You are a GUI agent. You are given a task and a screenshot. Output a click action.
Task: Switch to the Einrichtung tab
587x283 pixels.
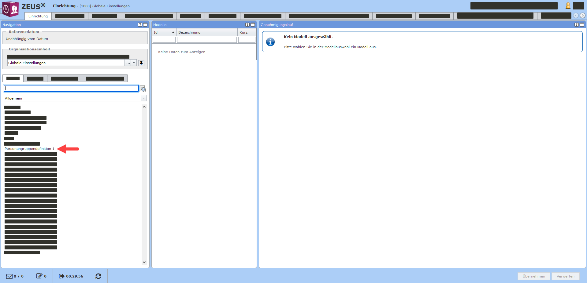[38, 16]
